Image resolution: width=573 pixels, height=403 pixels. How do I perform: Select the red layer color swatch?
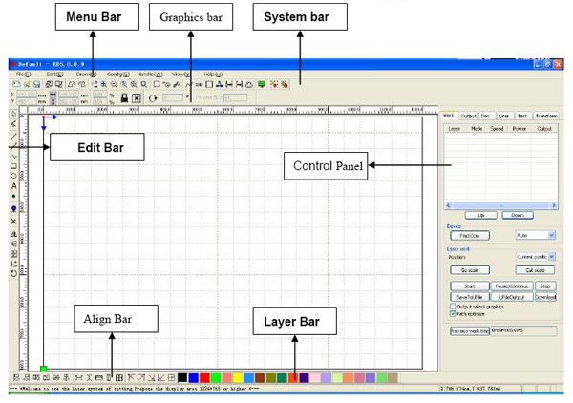pyautogui.click(x=204, y=378)
